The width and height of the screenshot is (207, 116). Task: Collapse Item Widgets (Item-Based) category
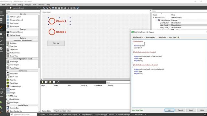pyautogui.click(x=7, y=59)
